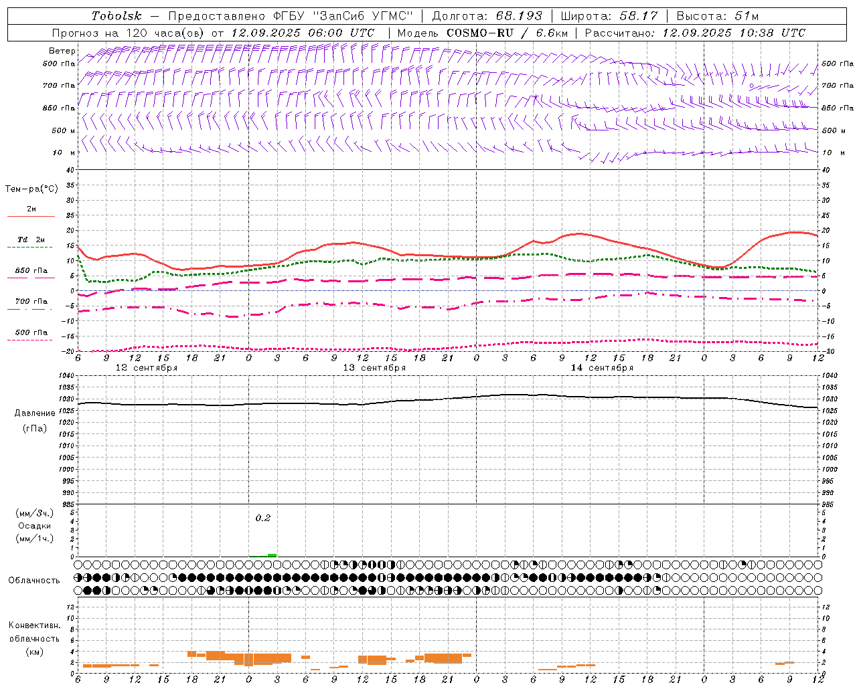Image resolution: width=857 pixels, height=685 pixels.
Task: Click the Tobolsk station title
Action: click(x=116, y=16)
